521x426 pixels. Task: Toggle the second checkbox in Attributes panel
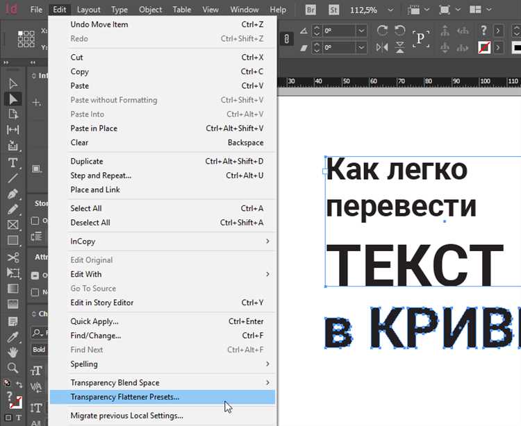[x=35, y=292]
